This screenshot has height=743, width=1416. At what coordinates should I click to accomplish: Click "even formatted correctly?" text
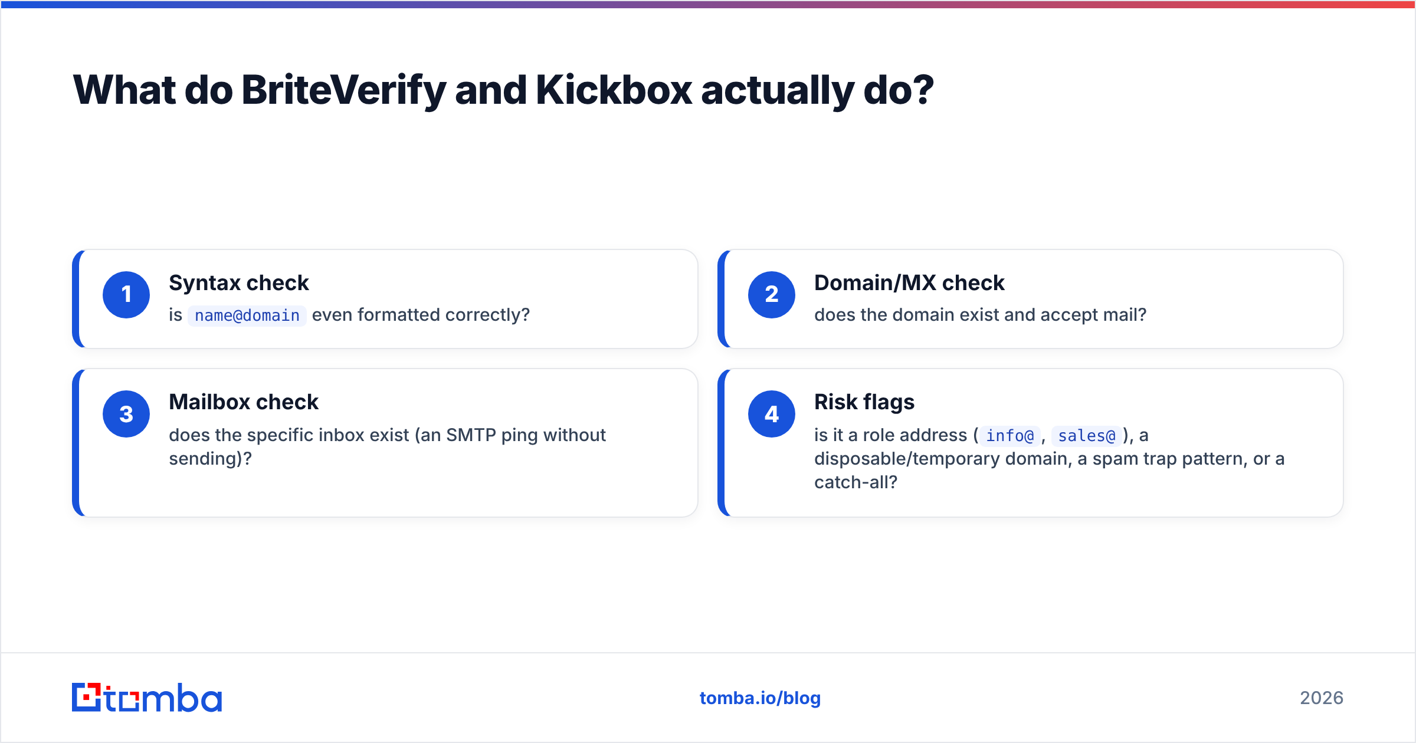tap(421, 315)
